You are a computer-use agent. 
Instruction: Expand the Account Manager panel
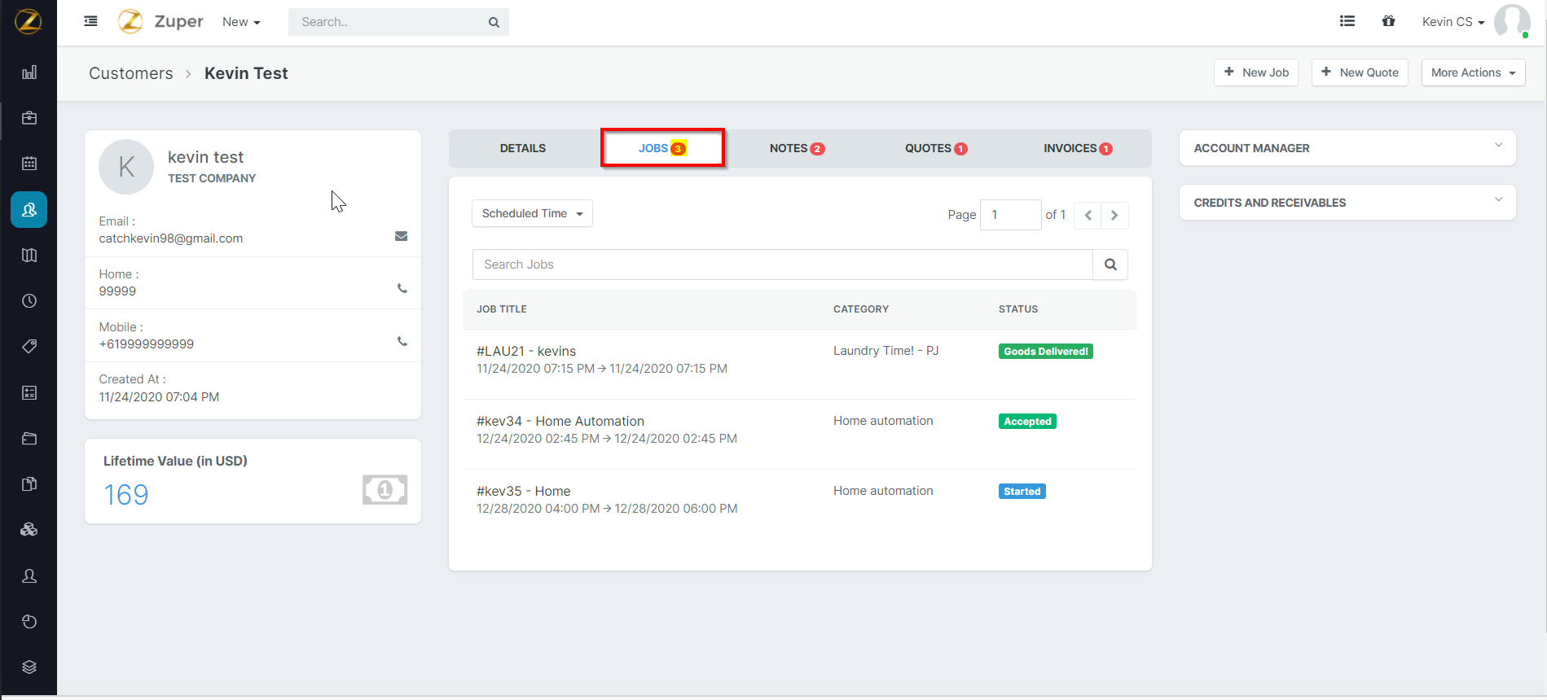coord(1347,148)
